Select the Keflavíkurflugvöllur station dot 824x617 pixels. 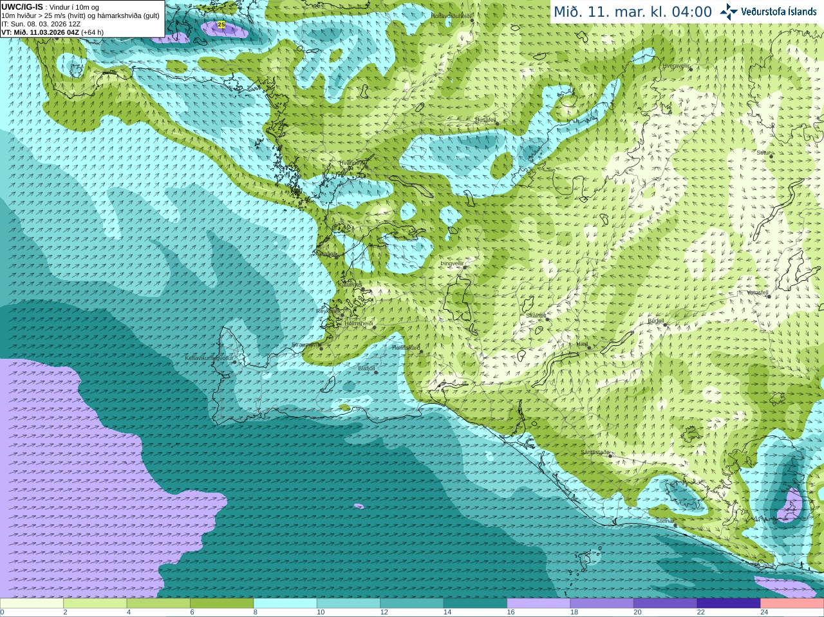(x=235, y=362)
